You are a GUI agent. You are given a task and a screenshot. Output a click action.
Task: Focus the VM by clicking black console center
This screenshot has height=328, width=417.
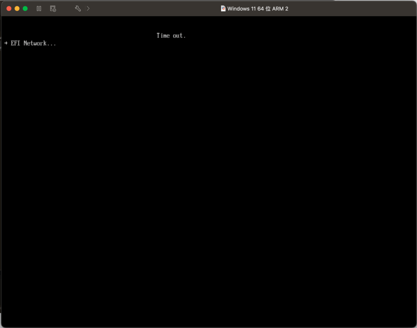pos(208,171)
